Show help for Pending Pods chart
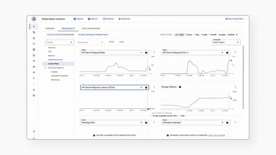Screen dimensions: 276x155 tap(146, 123)
